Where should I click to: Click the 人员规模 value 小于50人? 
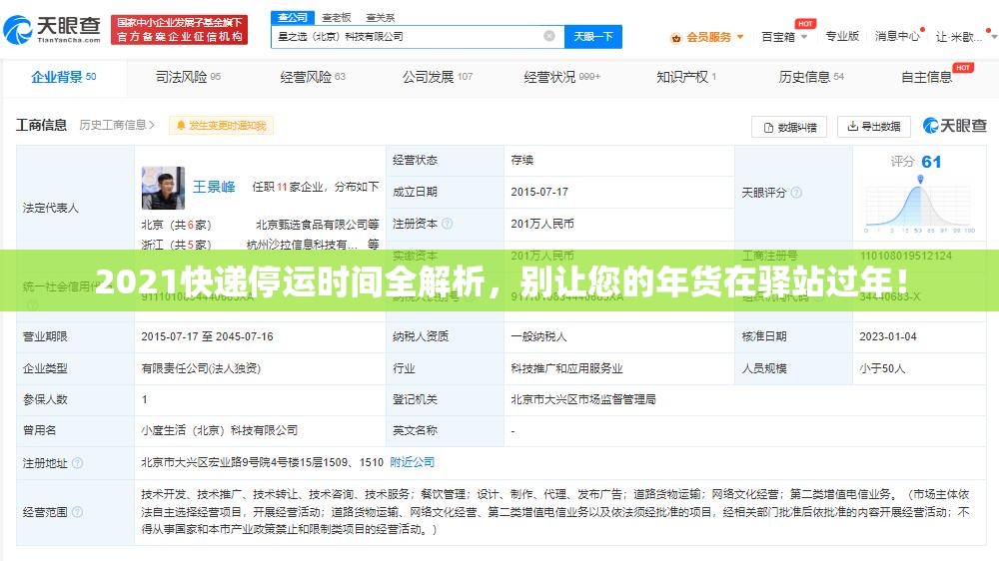click(882, 368)
